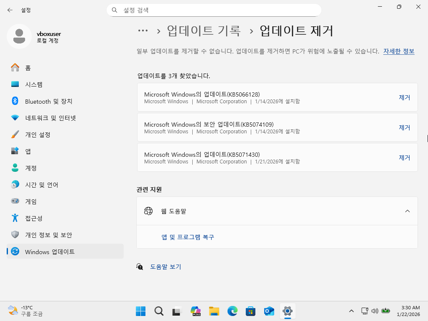Viewport: 428px width, 321px height.
Task: Remove security update KB5074109
Action: pos(404,127)
